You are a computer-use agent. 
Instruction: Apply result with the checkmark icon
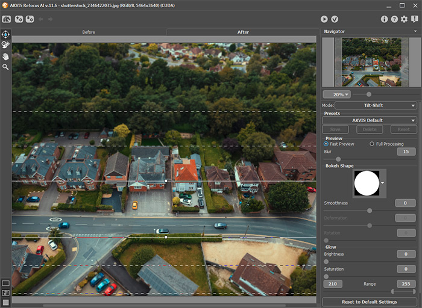[335, 19]
